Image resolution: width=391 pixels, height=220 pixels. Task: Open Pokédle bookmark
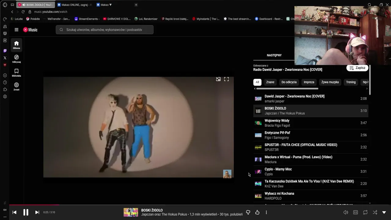pos(33,19)
